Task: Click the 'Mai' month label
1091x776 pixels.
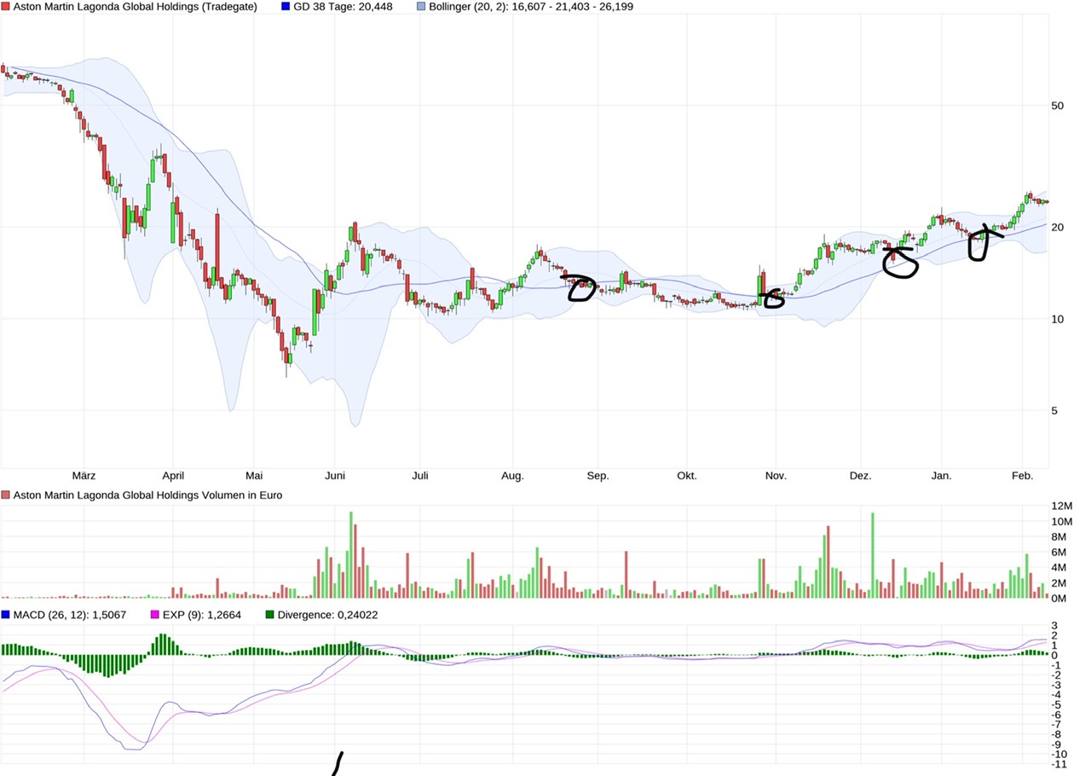Action: [x=254, y=476]
